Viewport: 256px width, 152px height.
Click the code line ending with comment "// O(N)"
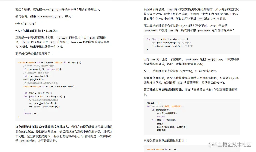tap(171, 43)
